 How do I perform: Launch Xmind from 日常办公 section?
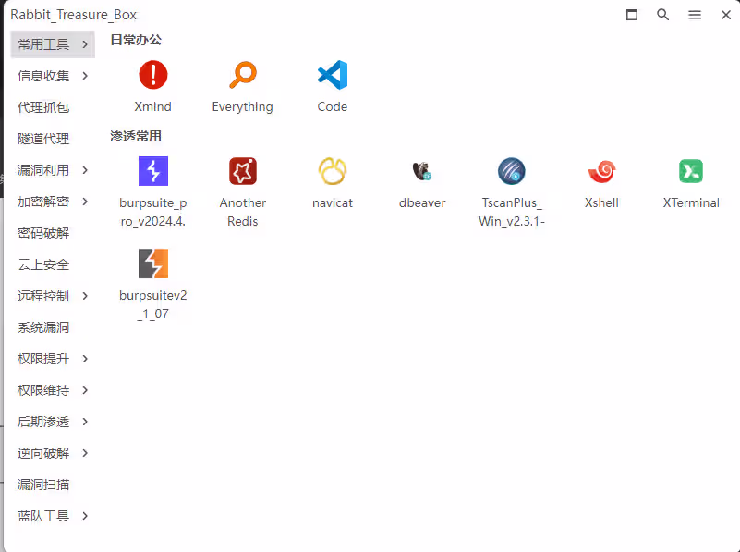coord(152,76)
